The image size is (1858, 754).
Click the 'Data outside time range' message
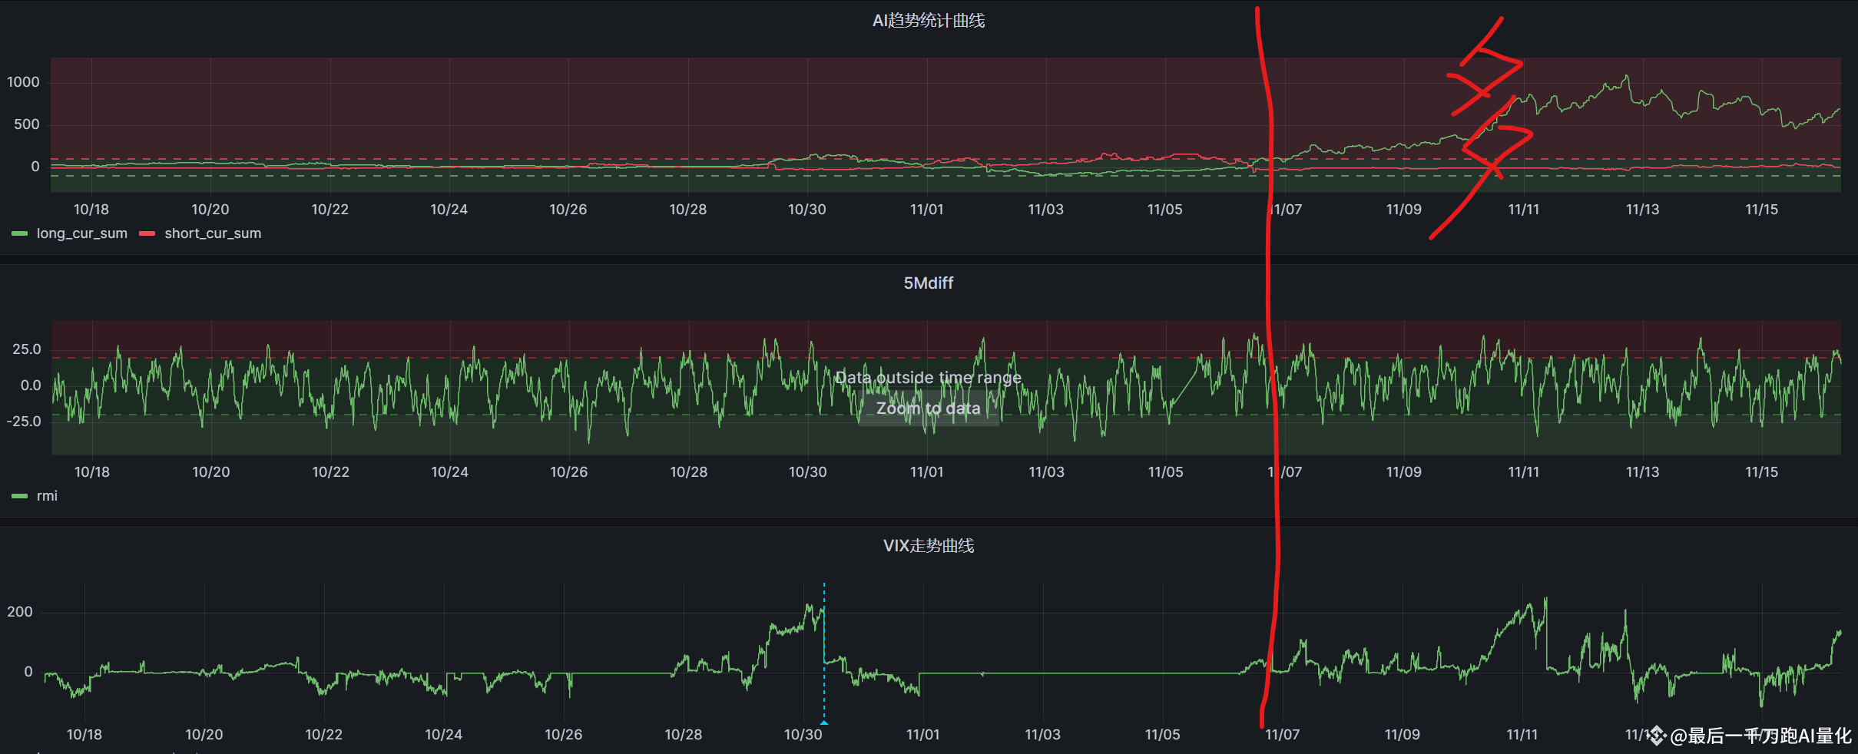[x=929, y=378]
